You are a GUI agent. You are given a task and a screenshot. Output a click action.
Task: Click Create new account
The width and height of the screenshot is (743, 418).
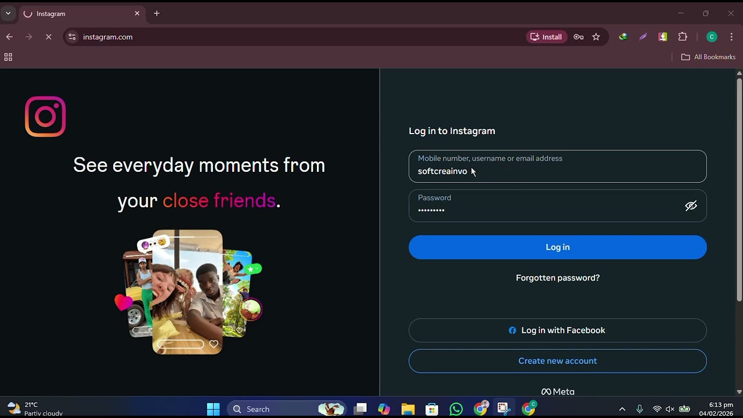(557, 361)
